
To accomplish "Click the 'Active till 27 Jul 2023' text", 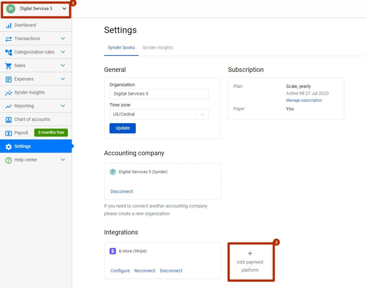I will 307,93.
